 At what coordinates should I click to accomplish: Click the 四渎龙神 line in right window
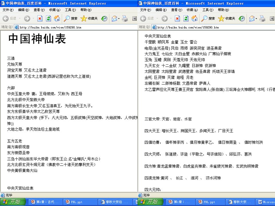pos(182,178)
